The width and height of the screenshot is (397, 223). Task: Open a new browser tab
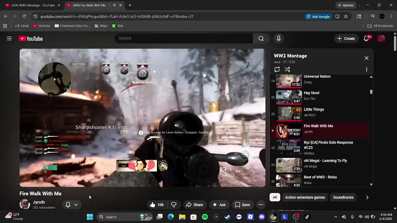[130, 5]
